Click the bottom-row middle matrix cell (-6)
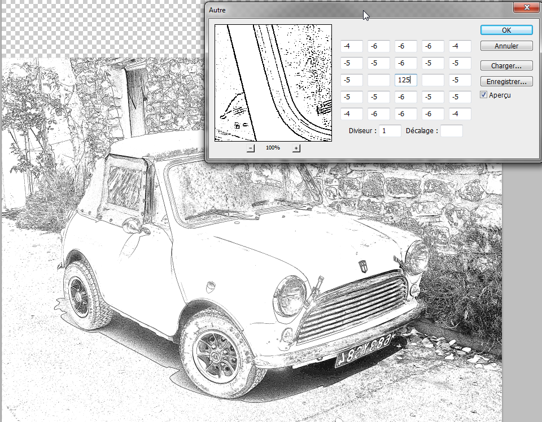 coord(405,114)
